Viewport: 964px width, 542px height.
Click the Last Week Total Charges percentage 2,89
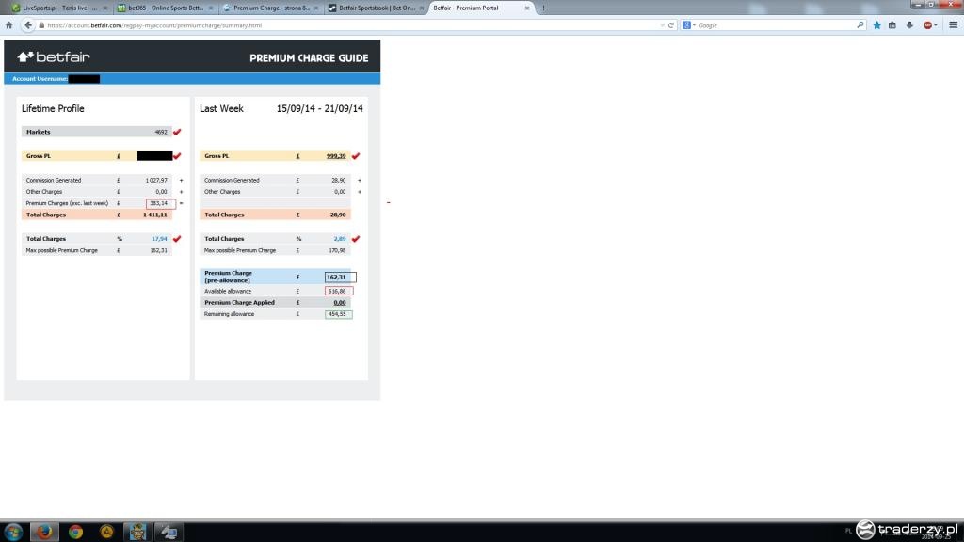pos(339,238)
